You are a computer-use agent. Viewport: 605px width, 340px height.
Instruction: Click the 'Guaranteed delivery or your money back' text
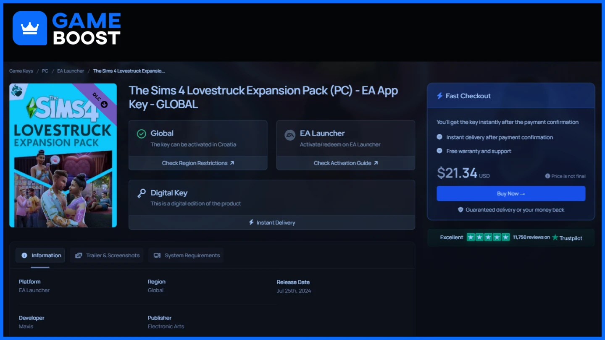515,209
